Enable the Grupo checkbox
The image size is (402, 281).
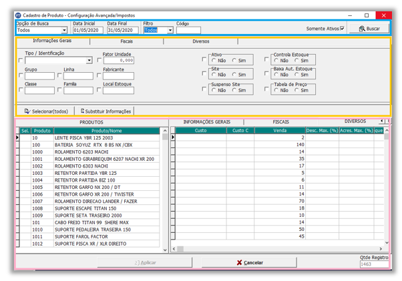click(21, 75)
